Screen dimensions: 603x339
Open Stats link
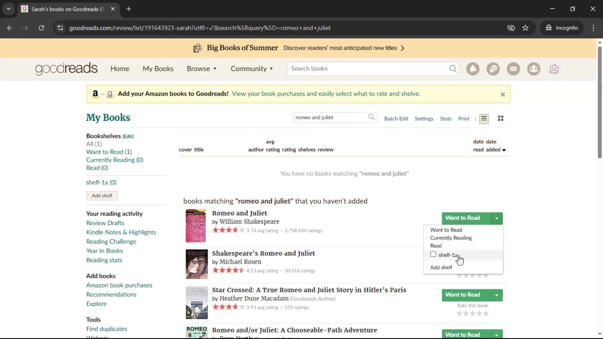tap(446, 119)
